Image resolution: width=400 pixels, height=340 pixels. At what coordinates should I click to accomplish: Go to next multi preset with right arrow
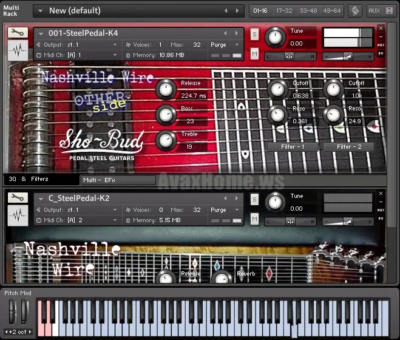(237, 11)
